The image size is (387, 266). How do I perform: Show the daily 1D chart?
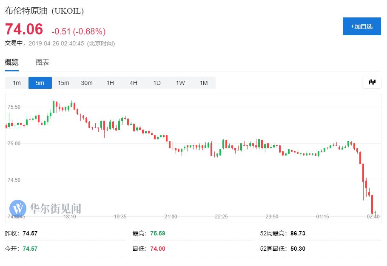(x=157, y=83)
